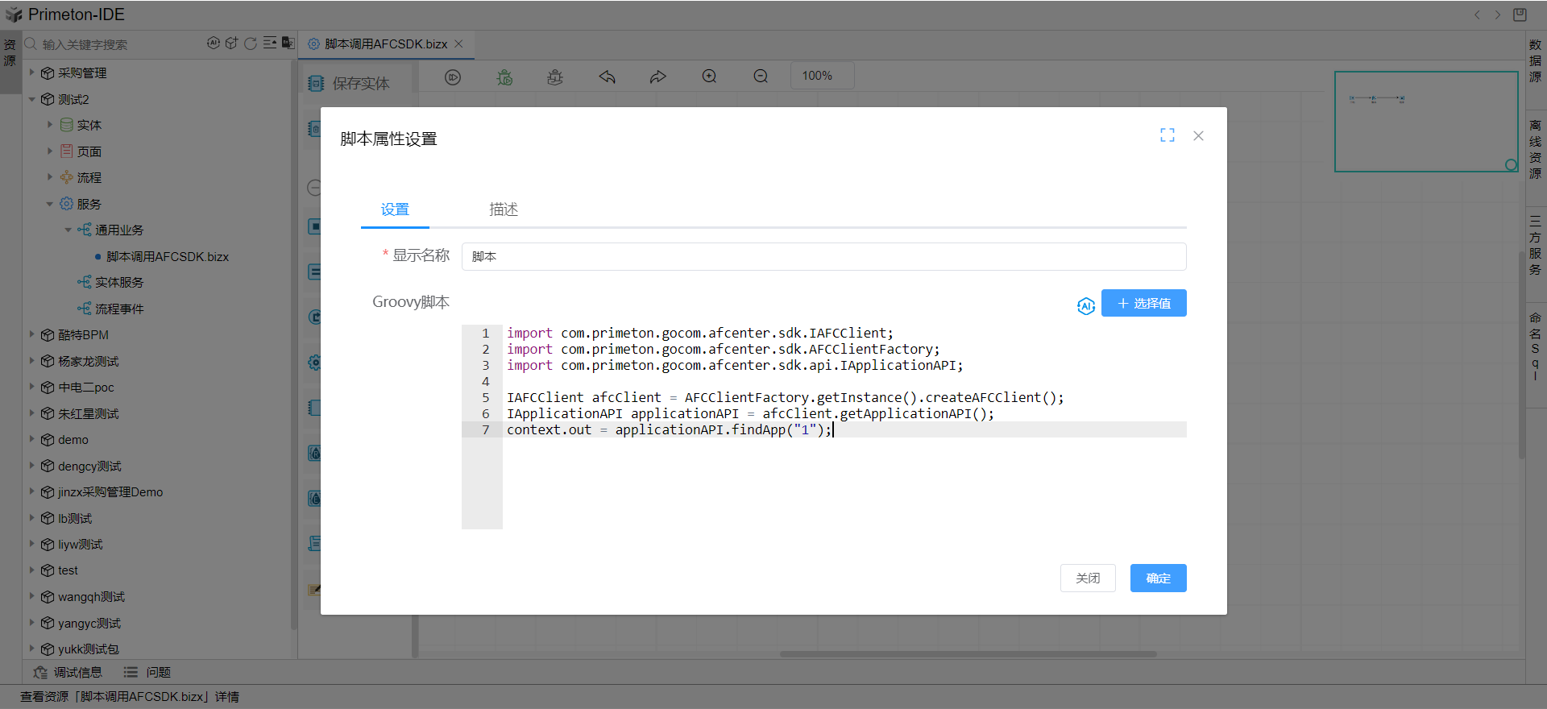Viewport: 1547px width, 709px height.
Task: Click the green debug bug icon
Action: (504, 77)
